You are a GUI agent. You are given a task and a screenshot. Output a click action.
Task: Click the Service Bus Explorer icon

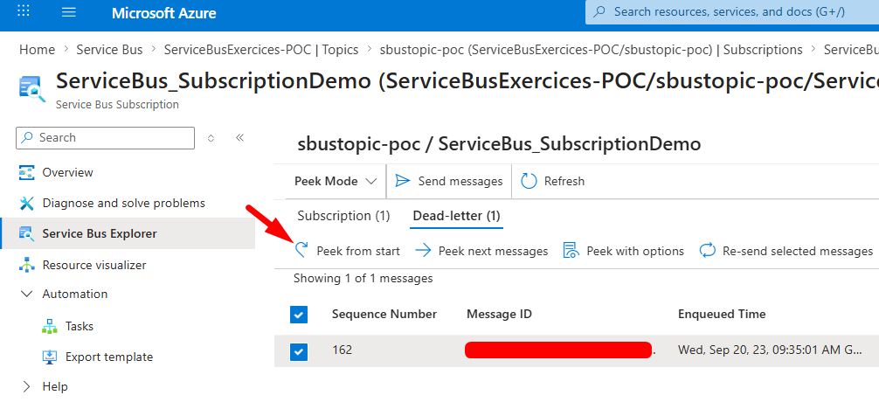point(27,233)
